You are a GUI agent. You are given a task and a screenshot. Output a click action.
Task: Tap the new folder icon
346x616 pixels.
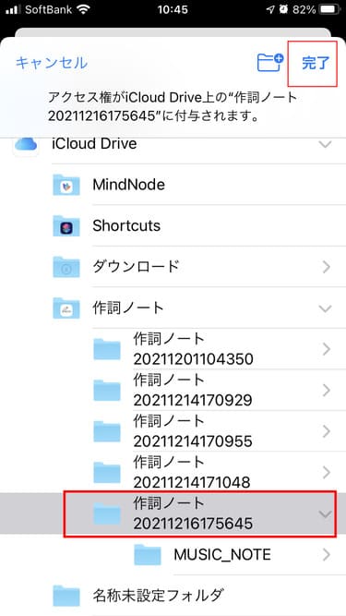pos(270,63)
